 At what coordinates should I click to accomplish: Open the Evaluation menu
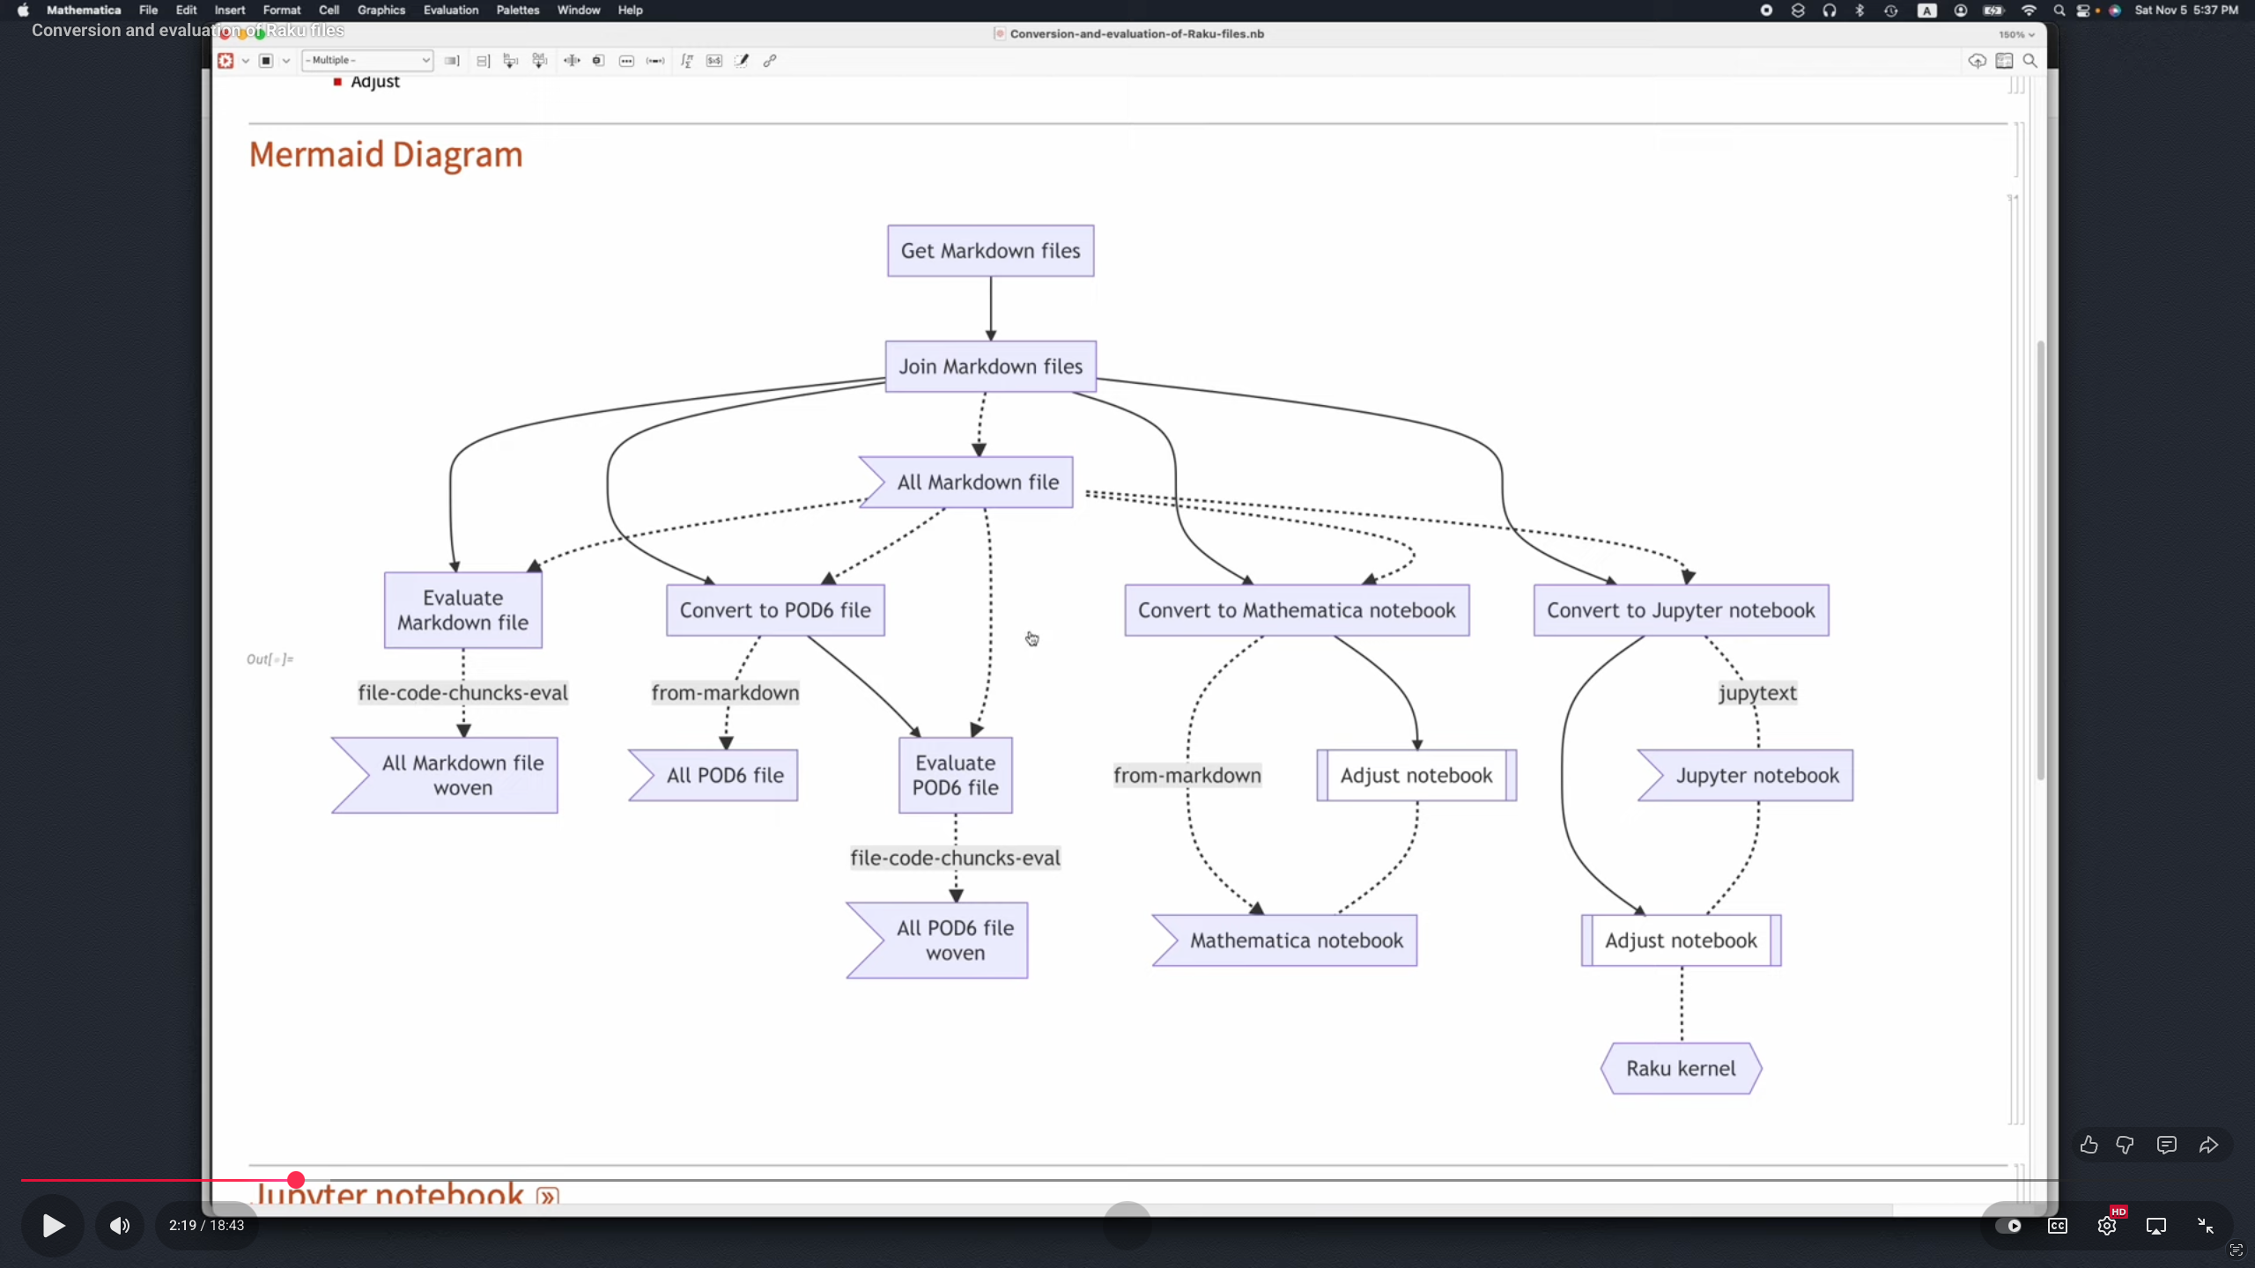(450, 11)
